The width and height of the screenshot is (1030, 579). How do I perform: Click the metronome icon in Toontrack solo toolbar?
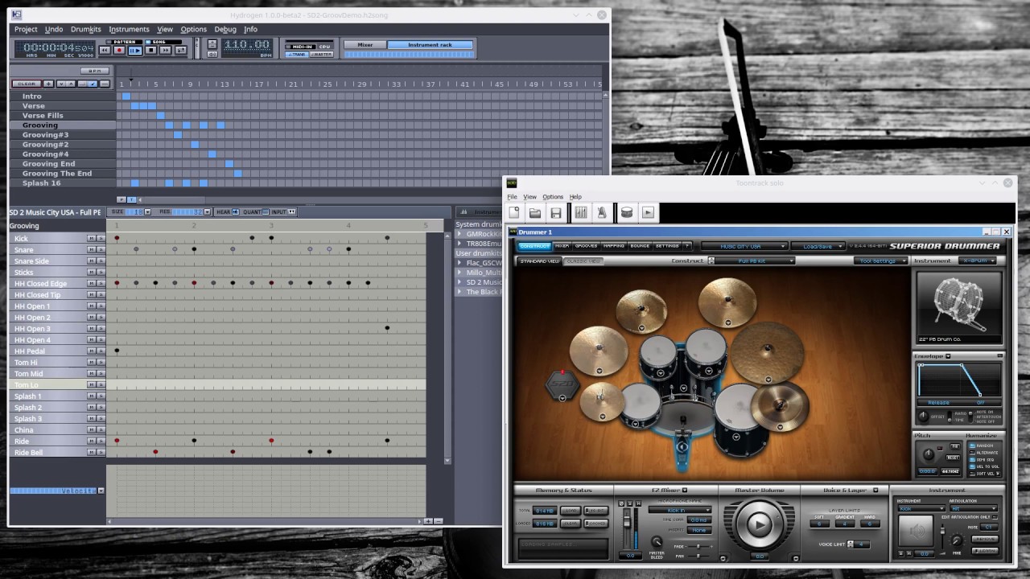pos(601,212)
